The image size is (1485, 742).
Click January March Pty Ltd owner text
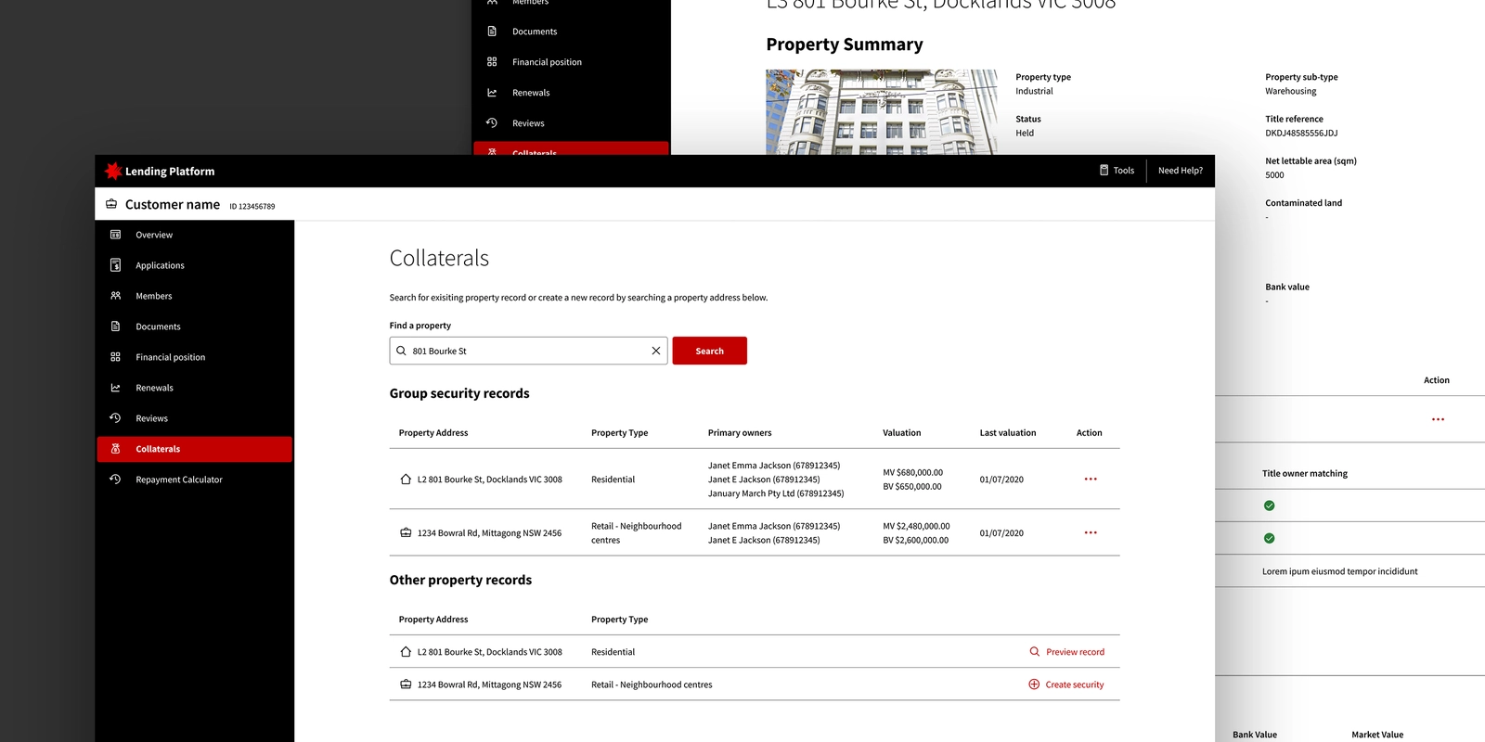[x=776, y=493]
